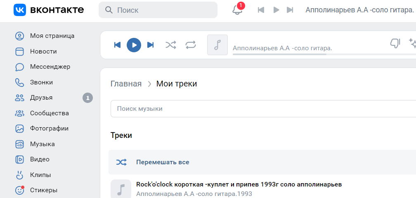
Task: Go to next track in main player
Action: (x=150, y=45)
